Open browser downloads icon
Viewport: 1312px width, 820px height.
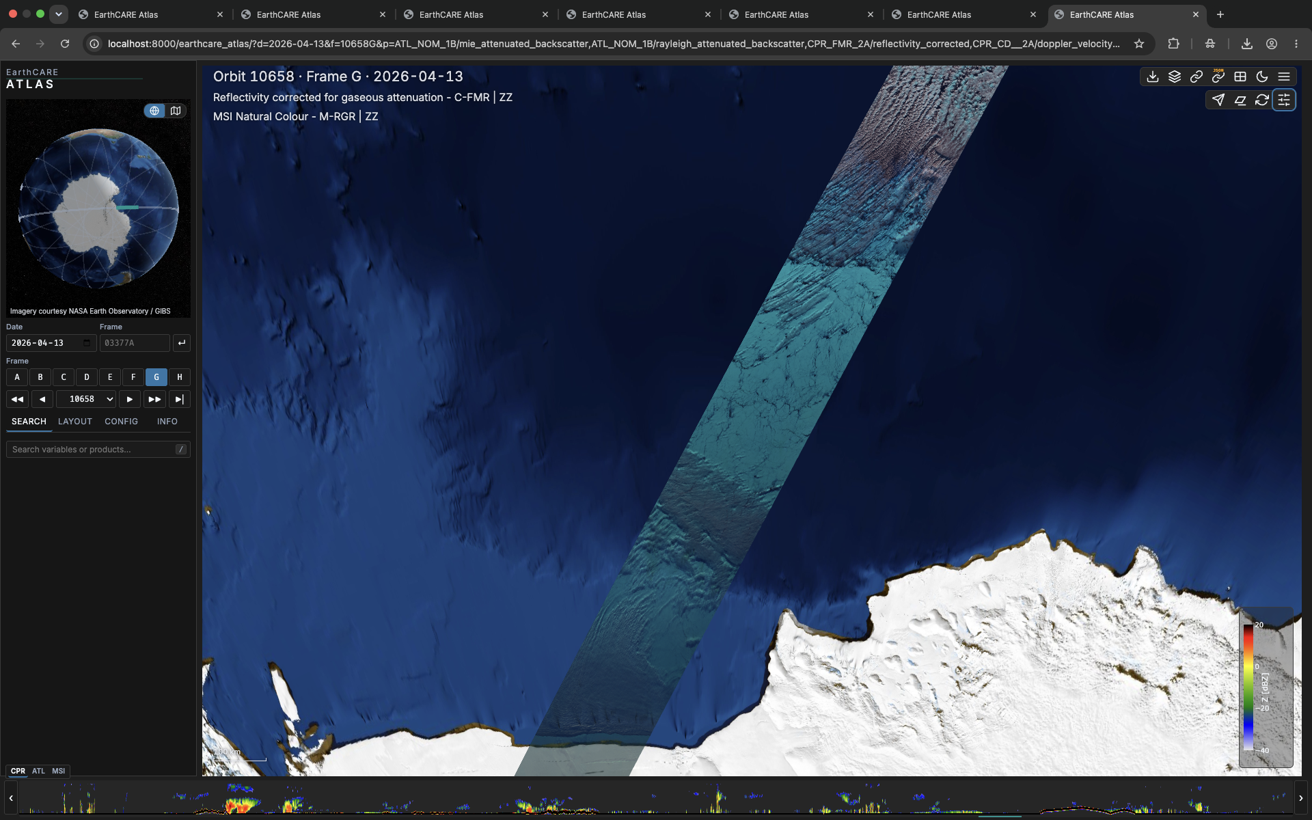[x=1247, y=44]
